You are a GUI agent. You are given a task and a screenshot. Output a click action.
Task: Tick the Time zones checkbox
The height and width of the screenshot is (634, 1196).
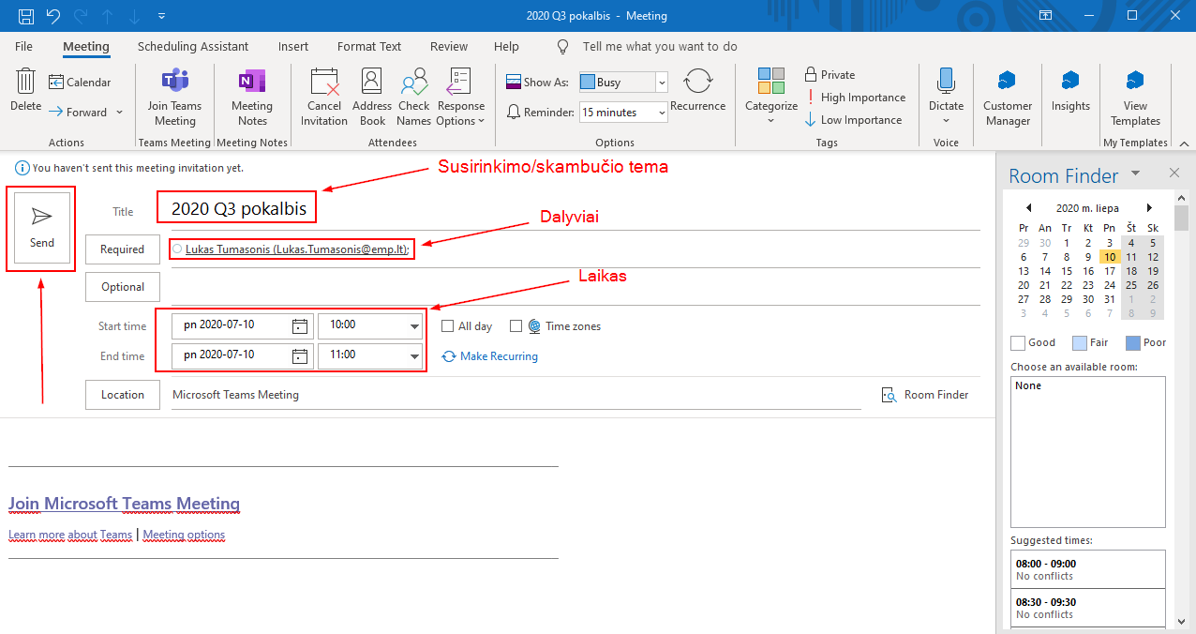(516, 326)
